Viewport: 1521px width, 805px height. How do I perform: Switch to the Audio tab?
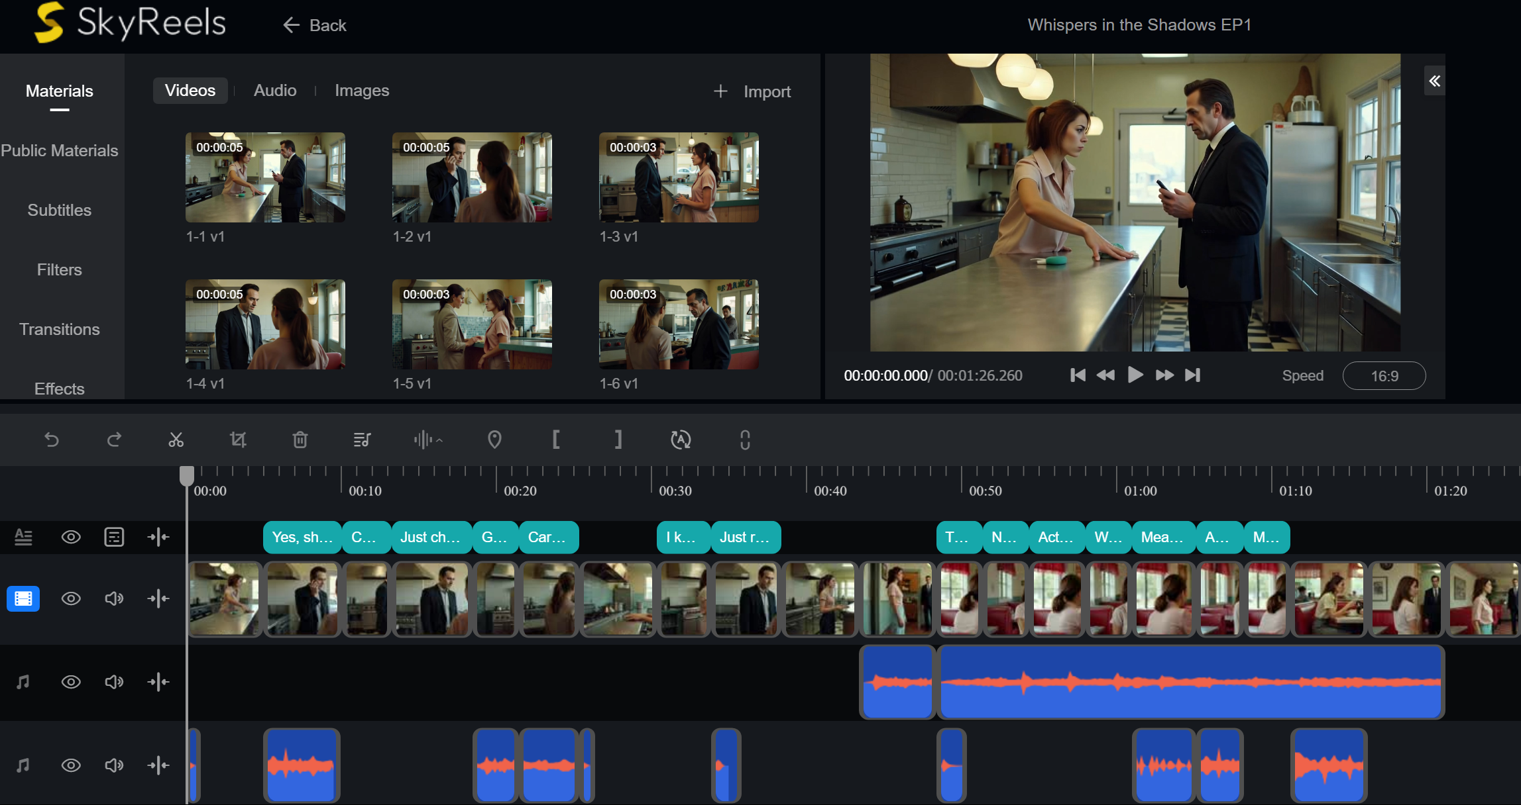275,91
